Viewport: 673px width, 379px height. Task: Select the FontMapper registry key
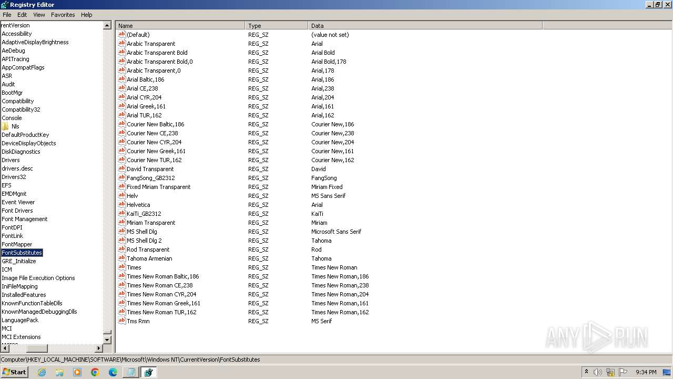17,244
